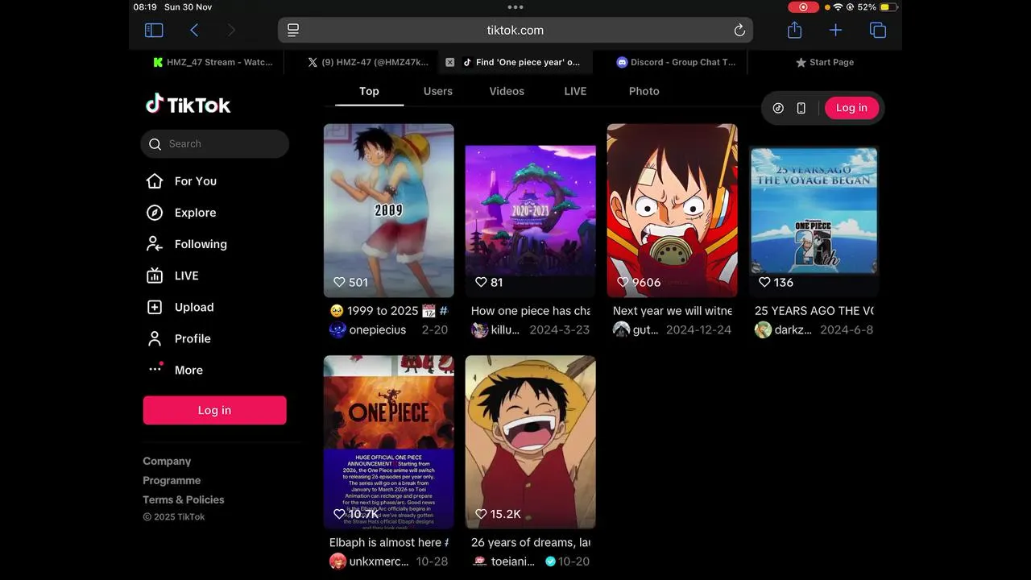Click the floating compass icon near Log in

pos(778,108)
